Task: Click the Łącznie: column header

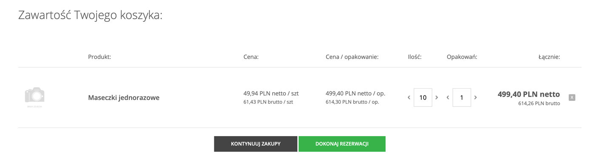Action: 549,57
